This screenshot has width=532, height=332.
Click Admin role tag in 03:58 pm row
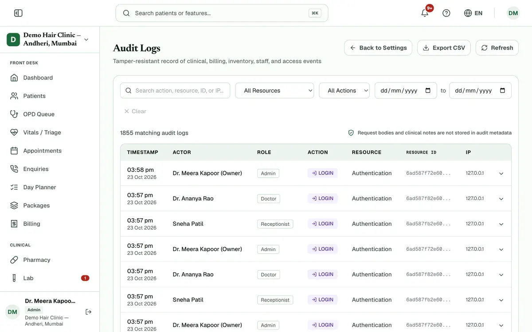click(268, 174)
